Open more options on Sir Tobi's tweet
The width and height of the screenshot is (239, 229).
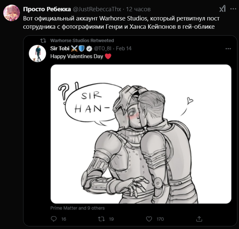pyautogui.click(x=228, y=49)
